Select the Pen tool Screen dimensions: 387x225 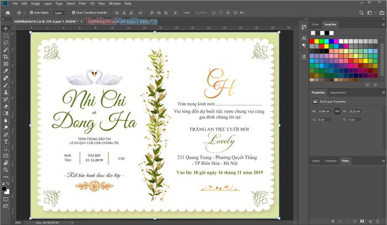(5, 134)
